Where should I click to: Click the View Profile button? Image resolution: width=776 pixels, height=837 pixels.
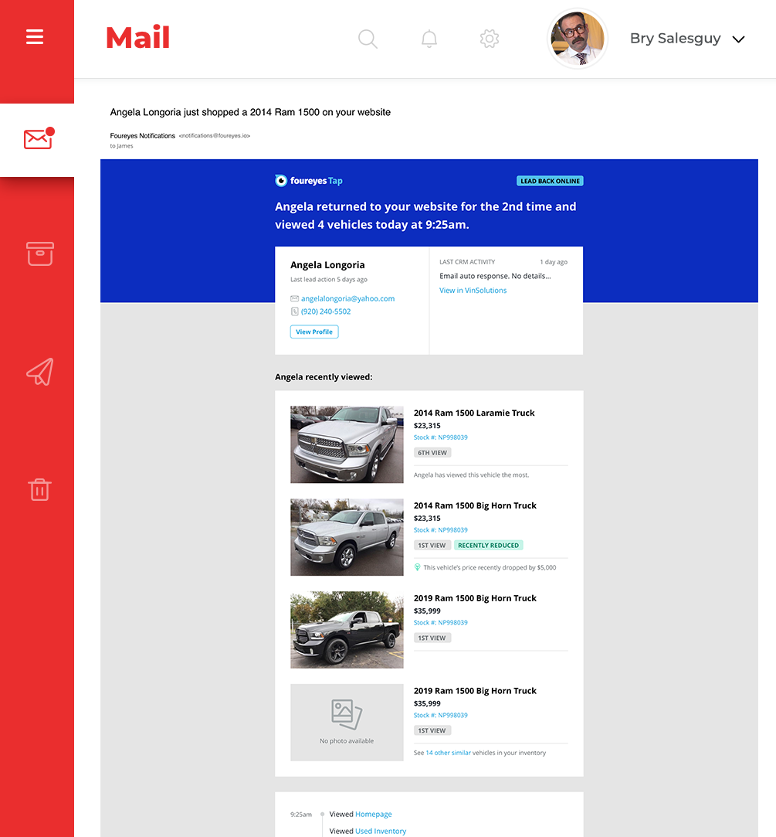pyautogui.click(x=314, y=332)
